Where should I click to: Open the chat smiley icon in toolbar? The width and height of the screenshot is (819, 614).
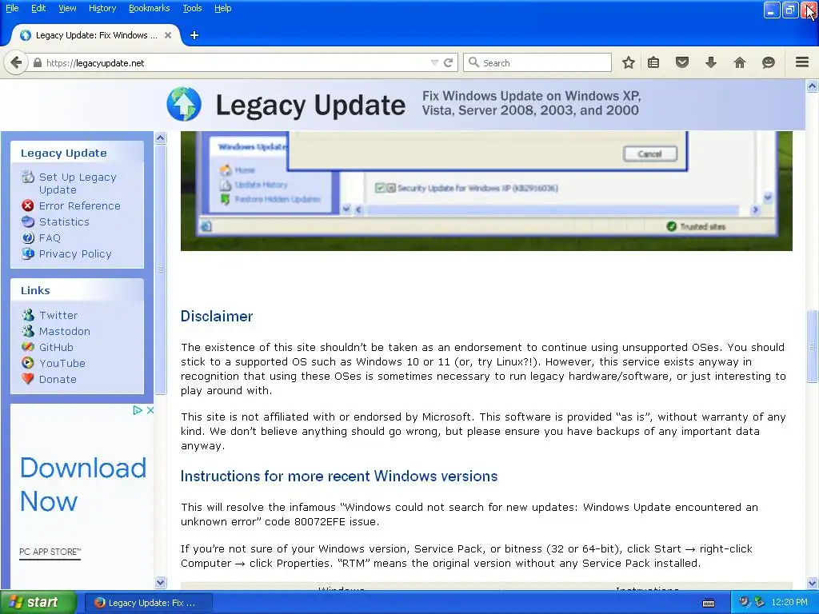pyautogui.click(x=769, y=62)
